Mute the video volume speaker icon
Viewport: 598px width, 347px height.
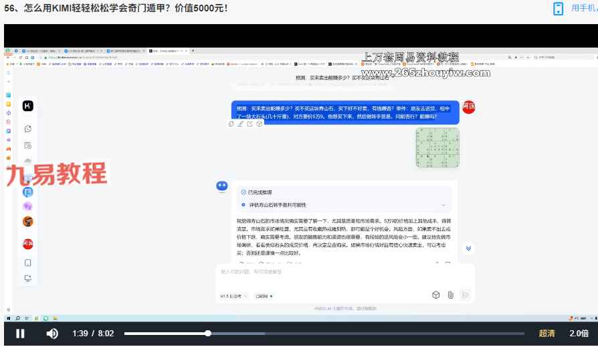click(52, 334)
